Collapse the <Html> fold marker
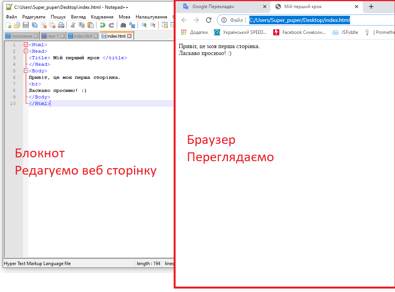 tap(26, 45)
